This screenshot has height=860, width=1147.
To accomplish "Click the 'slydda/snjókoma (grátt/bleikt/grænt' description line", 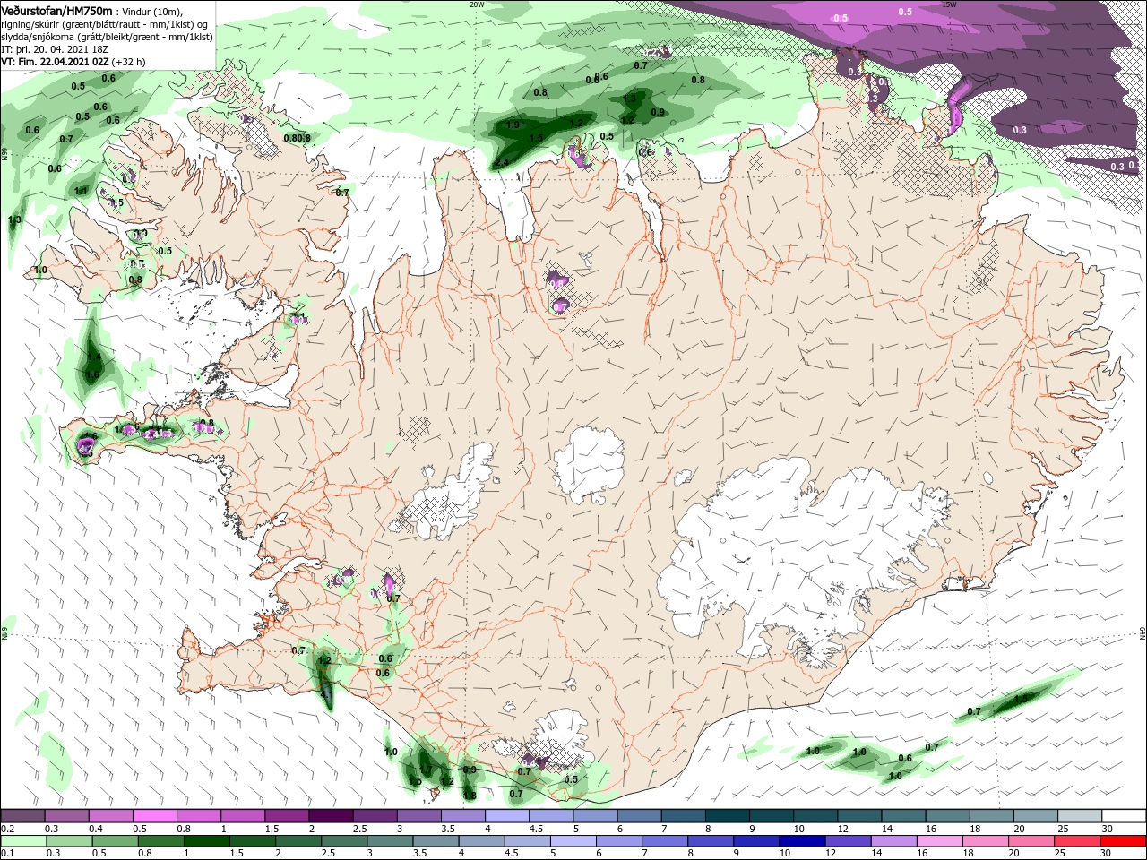I will pyautogui.click(x=107, y=37).
